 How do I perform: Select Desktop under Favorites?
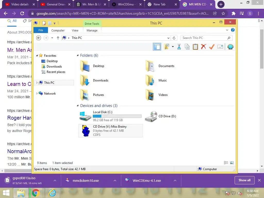(x=52, y=61)
